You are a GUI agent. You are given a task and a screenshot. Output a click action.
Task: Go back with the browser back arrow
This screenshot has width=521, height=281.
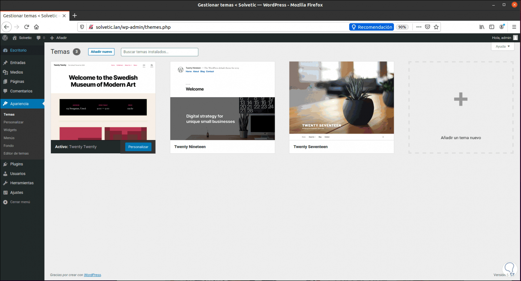click(x=7, y=27)
